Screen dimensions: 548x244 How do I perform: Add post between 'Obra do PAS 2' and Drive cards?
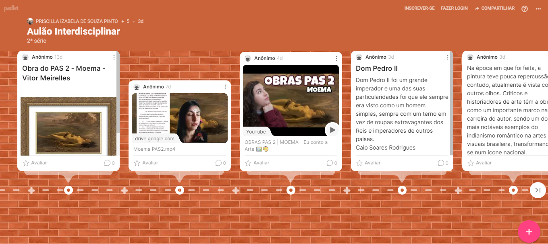tap(125, 190)
